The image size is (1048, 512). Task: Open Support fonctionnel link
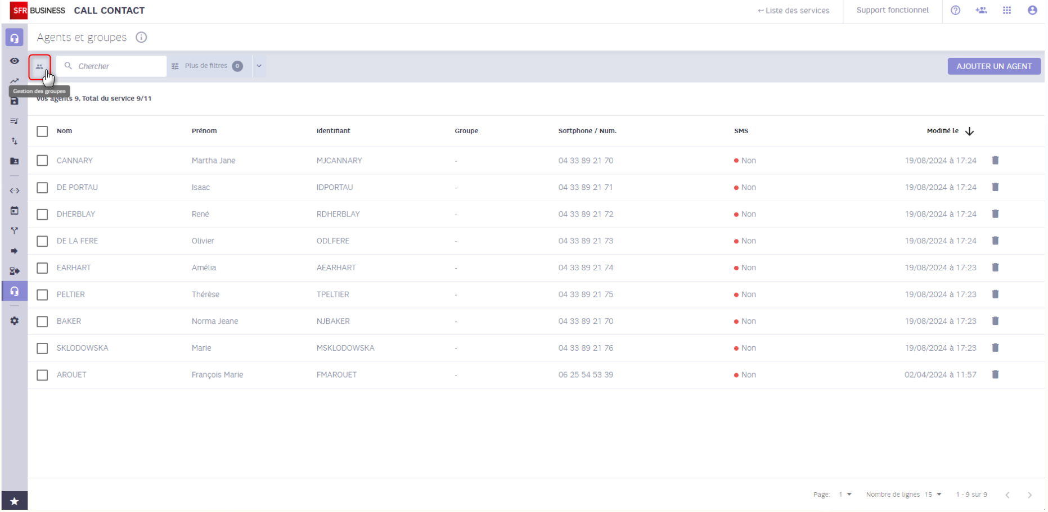[893, 10]
